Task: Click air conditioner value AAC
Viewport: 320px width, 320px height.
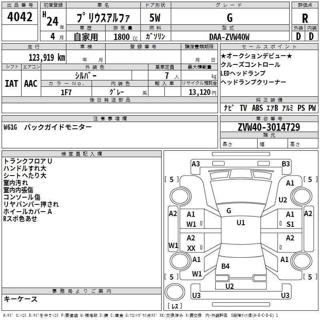Action: [x=31, y=84]
